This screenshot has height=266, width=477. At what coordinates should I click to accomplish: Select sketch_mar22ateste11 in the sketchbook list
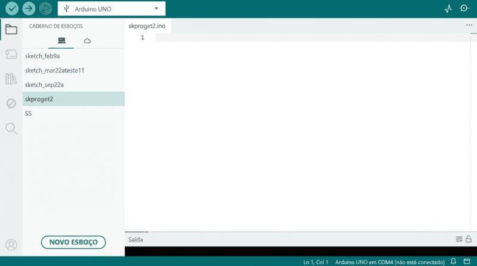73,70
